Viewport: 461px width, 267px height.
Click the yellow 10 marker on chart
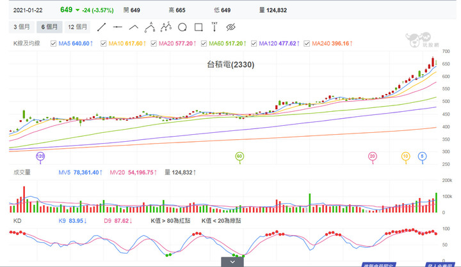[x=406, y=156]
